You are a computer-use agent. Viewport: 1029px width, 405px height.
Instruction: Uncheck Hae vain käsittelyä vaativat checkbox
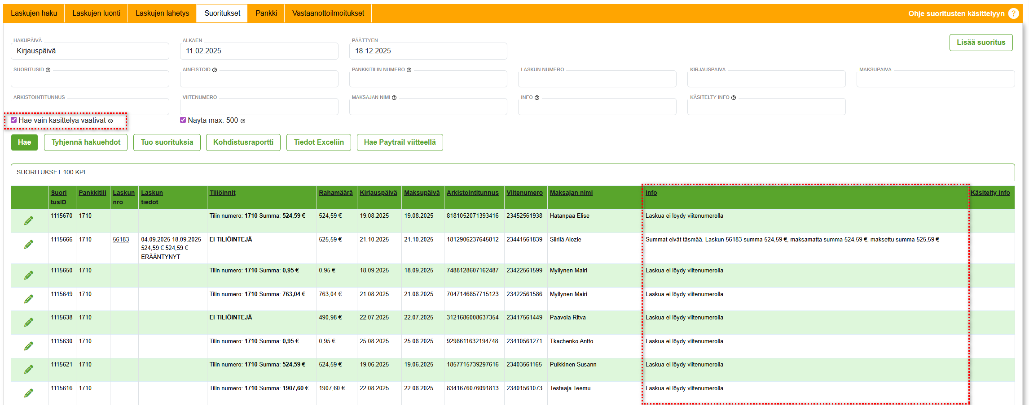tap(14, 120)
